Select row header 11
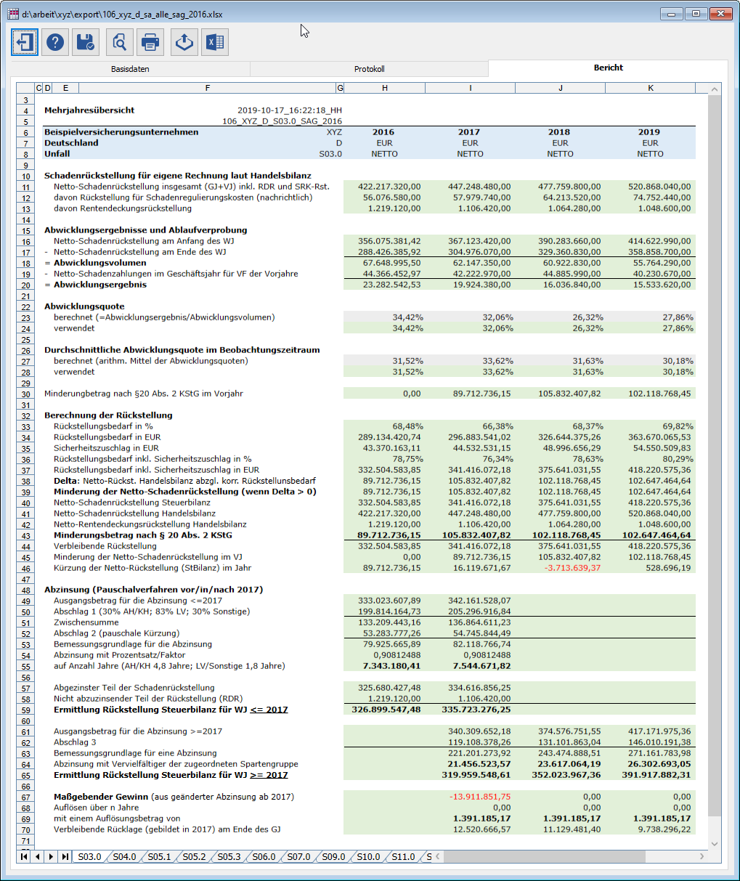 tap(25, 187)
